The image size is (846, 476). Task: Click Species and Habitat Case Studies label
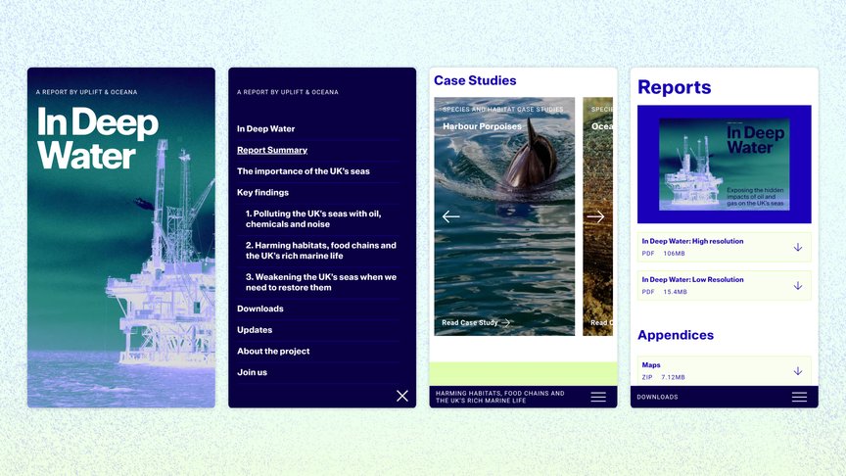point(503,109)
